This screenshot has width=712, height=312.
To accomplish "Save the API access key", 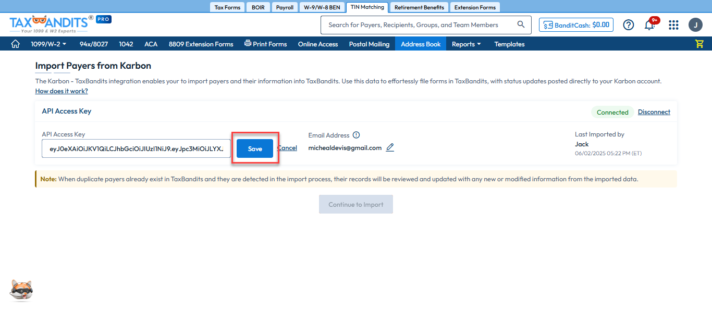I will pyautogui.click(x=255, y=148).
